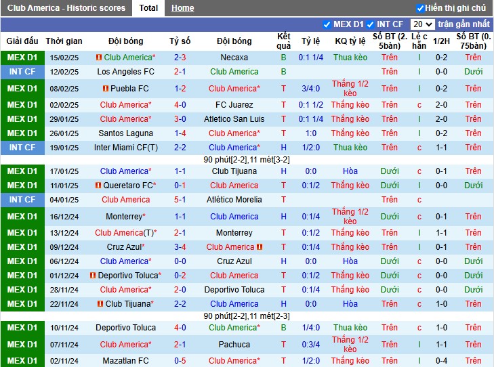Open Inter Miami CF(T) team link
The height and width of the screenshot is (367, 494).
tap(126, 148)
